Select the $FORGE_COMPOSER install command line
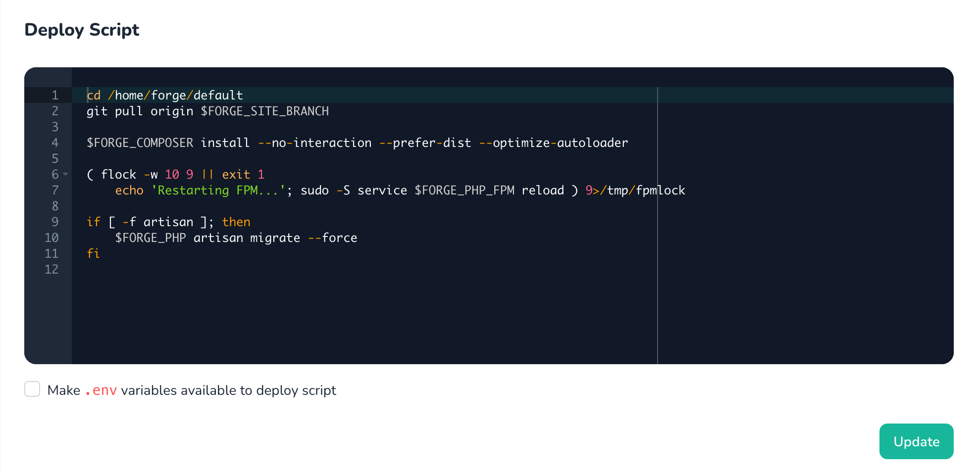Screen dimensions: 977x475 357,142
